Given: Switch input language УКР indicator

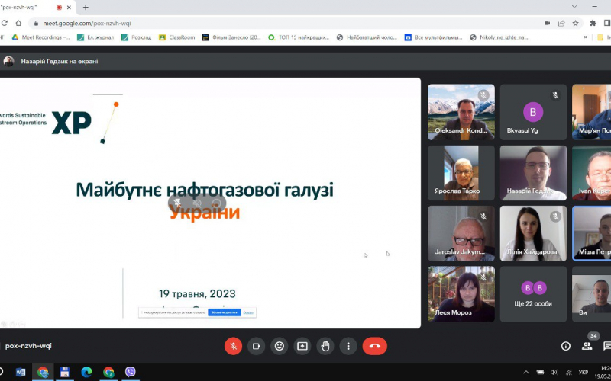Looking at the screenshot, I should click(584, 373).
